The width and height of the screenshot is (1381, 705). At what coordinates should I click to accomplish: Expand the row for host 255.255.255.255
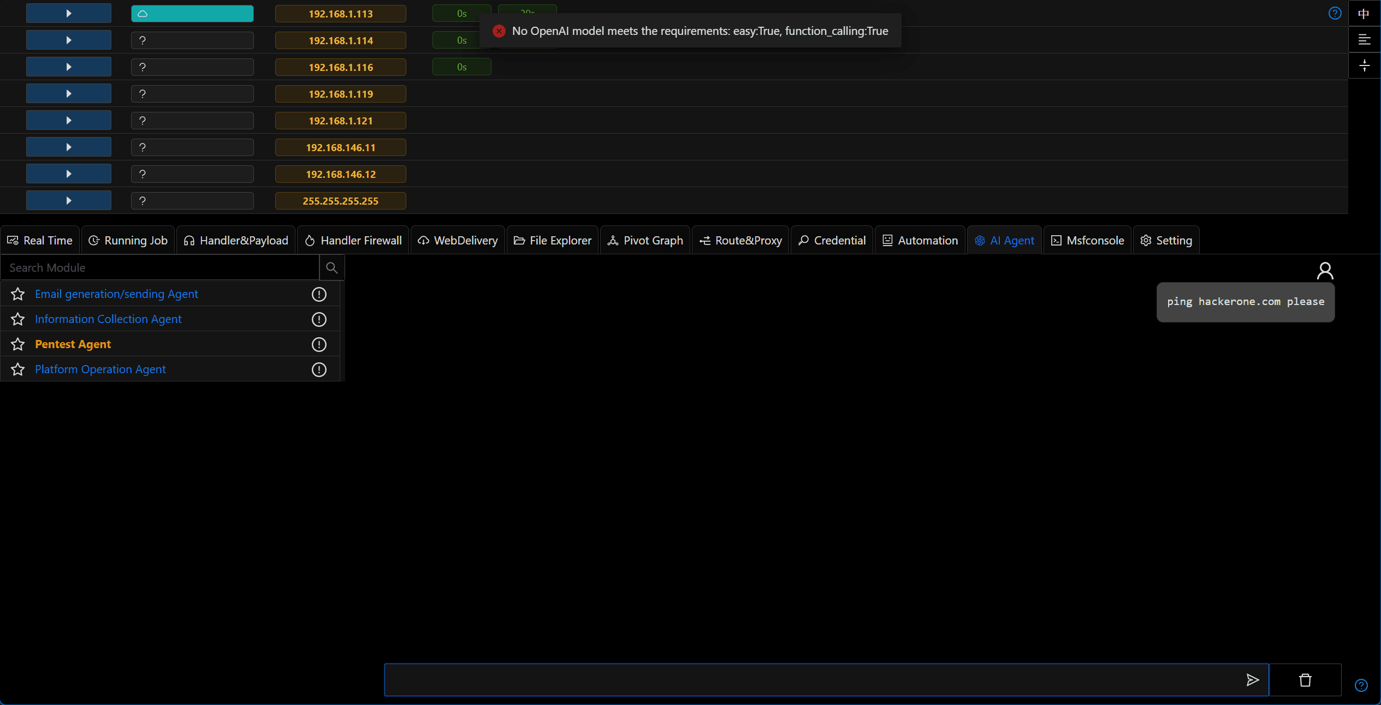pos(69,201)
